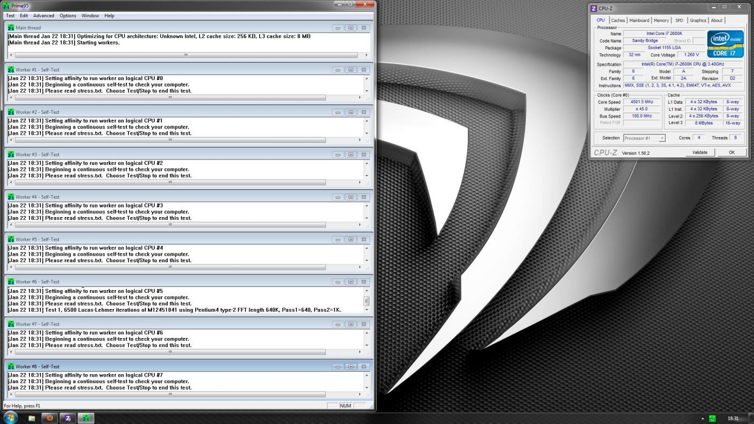Screen dimensions: 754x424
Task: Click Worker #8 scroll right arrow
Action: coord(360,394)
